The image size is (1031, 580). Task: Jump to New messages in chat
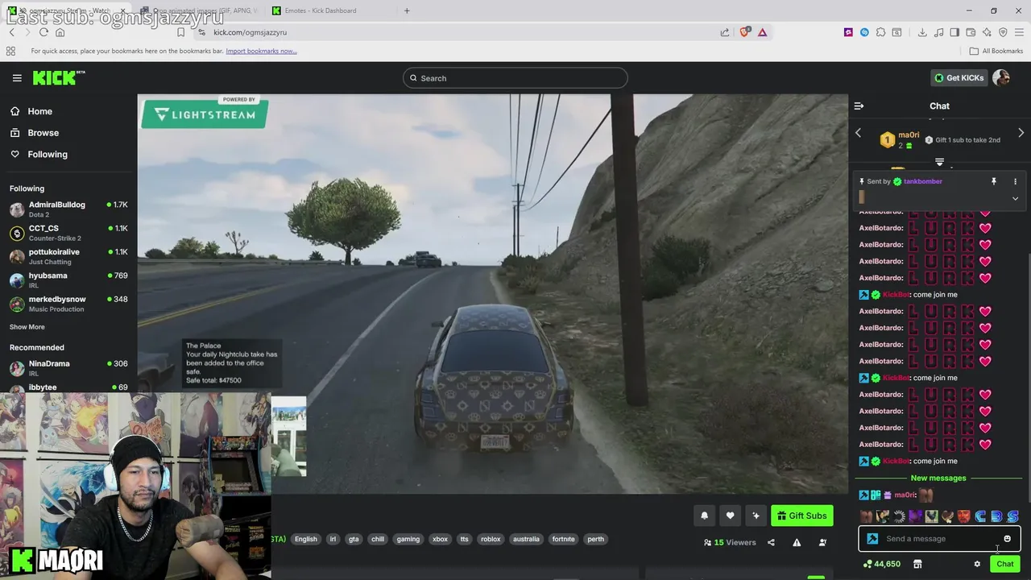coord(938,478)
